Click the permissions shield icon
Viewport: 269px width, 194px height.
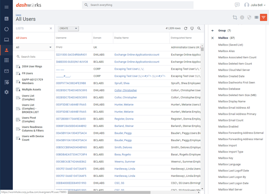(x=249, y=17)
